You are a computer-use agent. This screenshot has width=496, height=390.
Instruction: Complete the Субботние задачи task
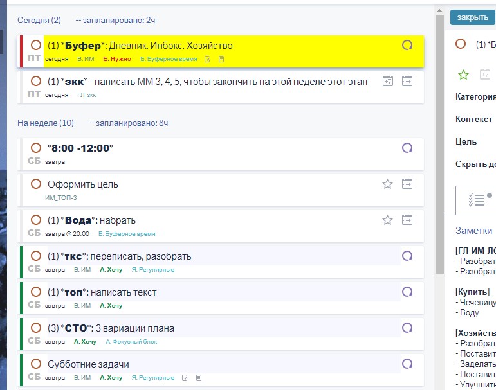point(36,364)
